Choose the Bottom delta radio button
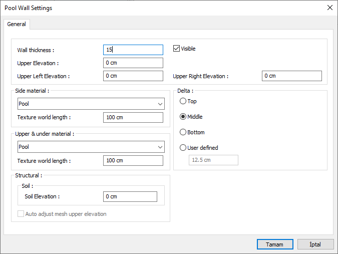The width and height of the screenshot is (338, 254). (183, 132)
